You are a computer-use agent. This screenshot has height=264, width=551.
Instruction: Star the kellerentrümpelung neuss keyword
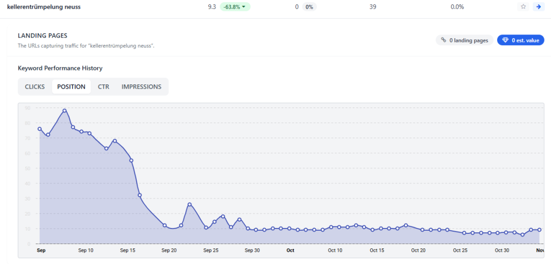coord(523,7)
